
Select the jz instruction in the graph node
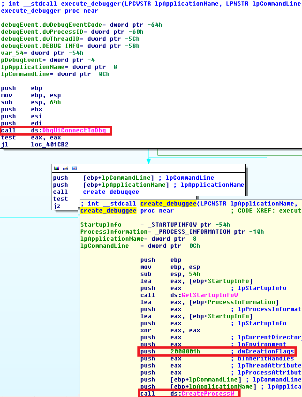(57, 206)
